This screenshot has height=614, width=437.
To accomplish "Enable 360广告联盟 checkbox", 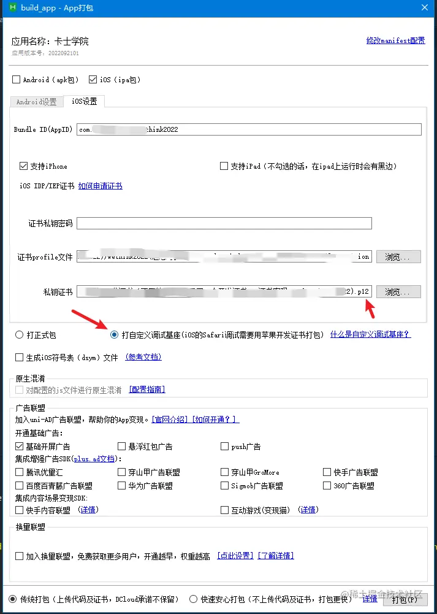I will (x=327, y=486).
